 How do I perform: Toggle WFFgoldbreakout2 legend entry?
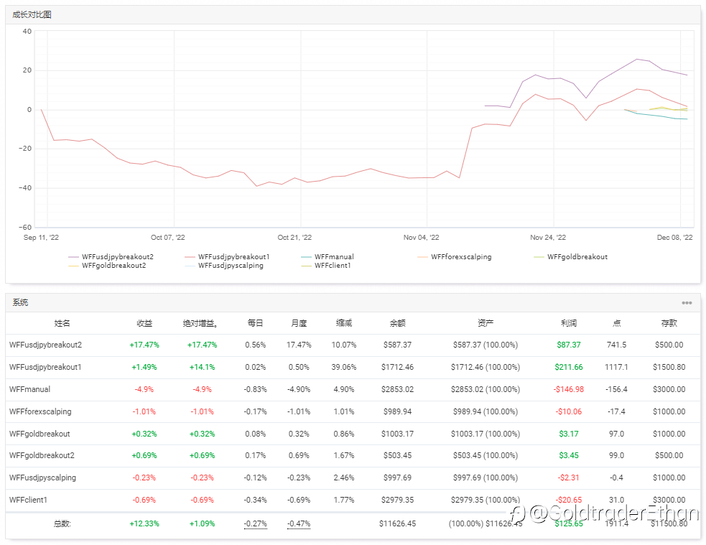click(107, 266)
